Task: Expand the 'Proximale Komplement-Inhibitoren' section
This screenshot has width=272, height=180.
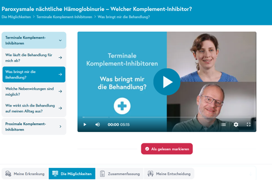Action: tap(34, 127)
